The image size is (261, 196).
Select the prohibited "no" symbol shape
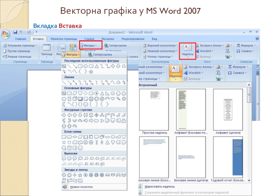[x=102, y=99]
